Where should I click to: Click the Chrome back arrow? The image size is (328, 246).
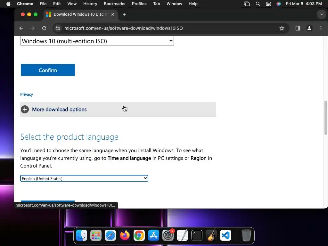21,28
